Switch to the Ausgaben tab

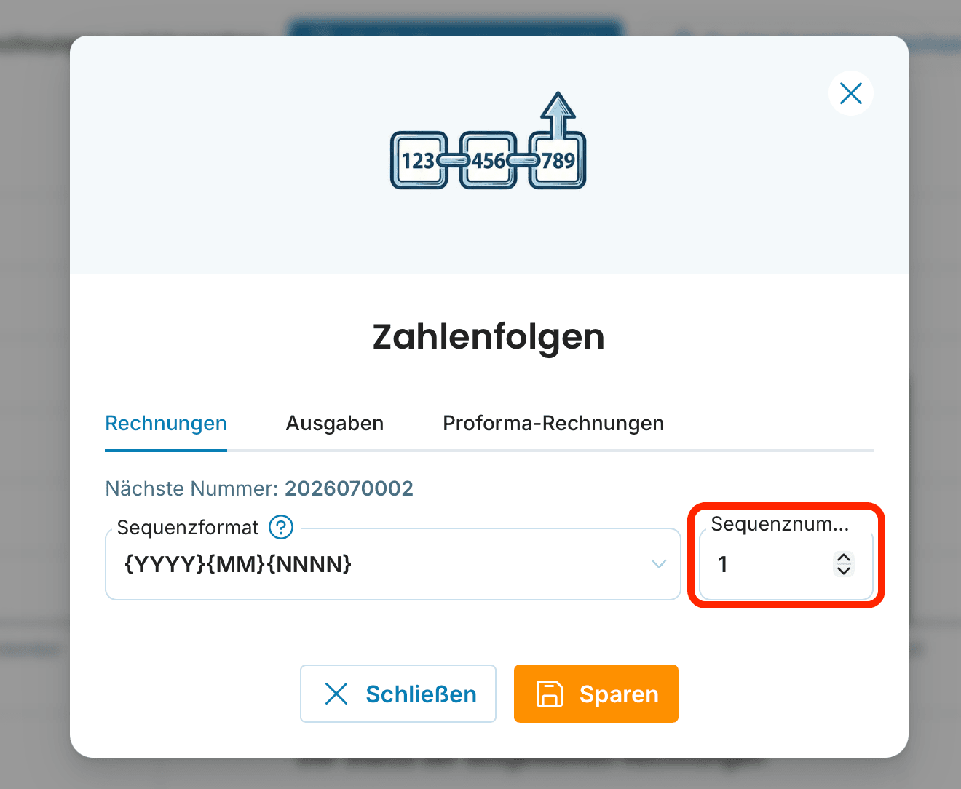(x=335, y=423)
